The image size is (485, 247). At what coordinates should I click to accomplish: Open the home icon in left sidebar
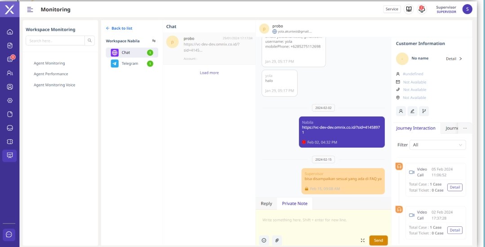click(10, 32)
